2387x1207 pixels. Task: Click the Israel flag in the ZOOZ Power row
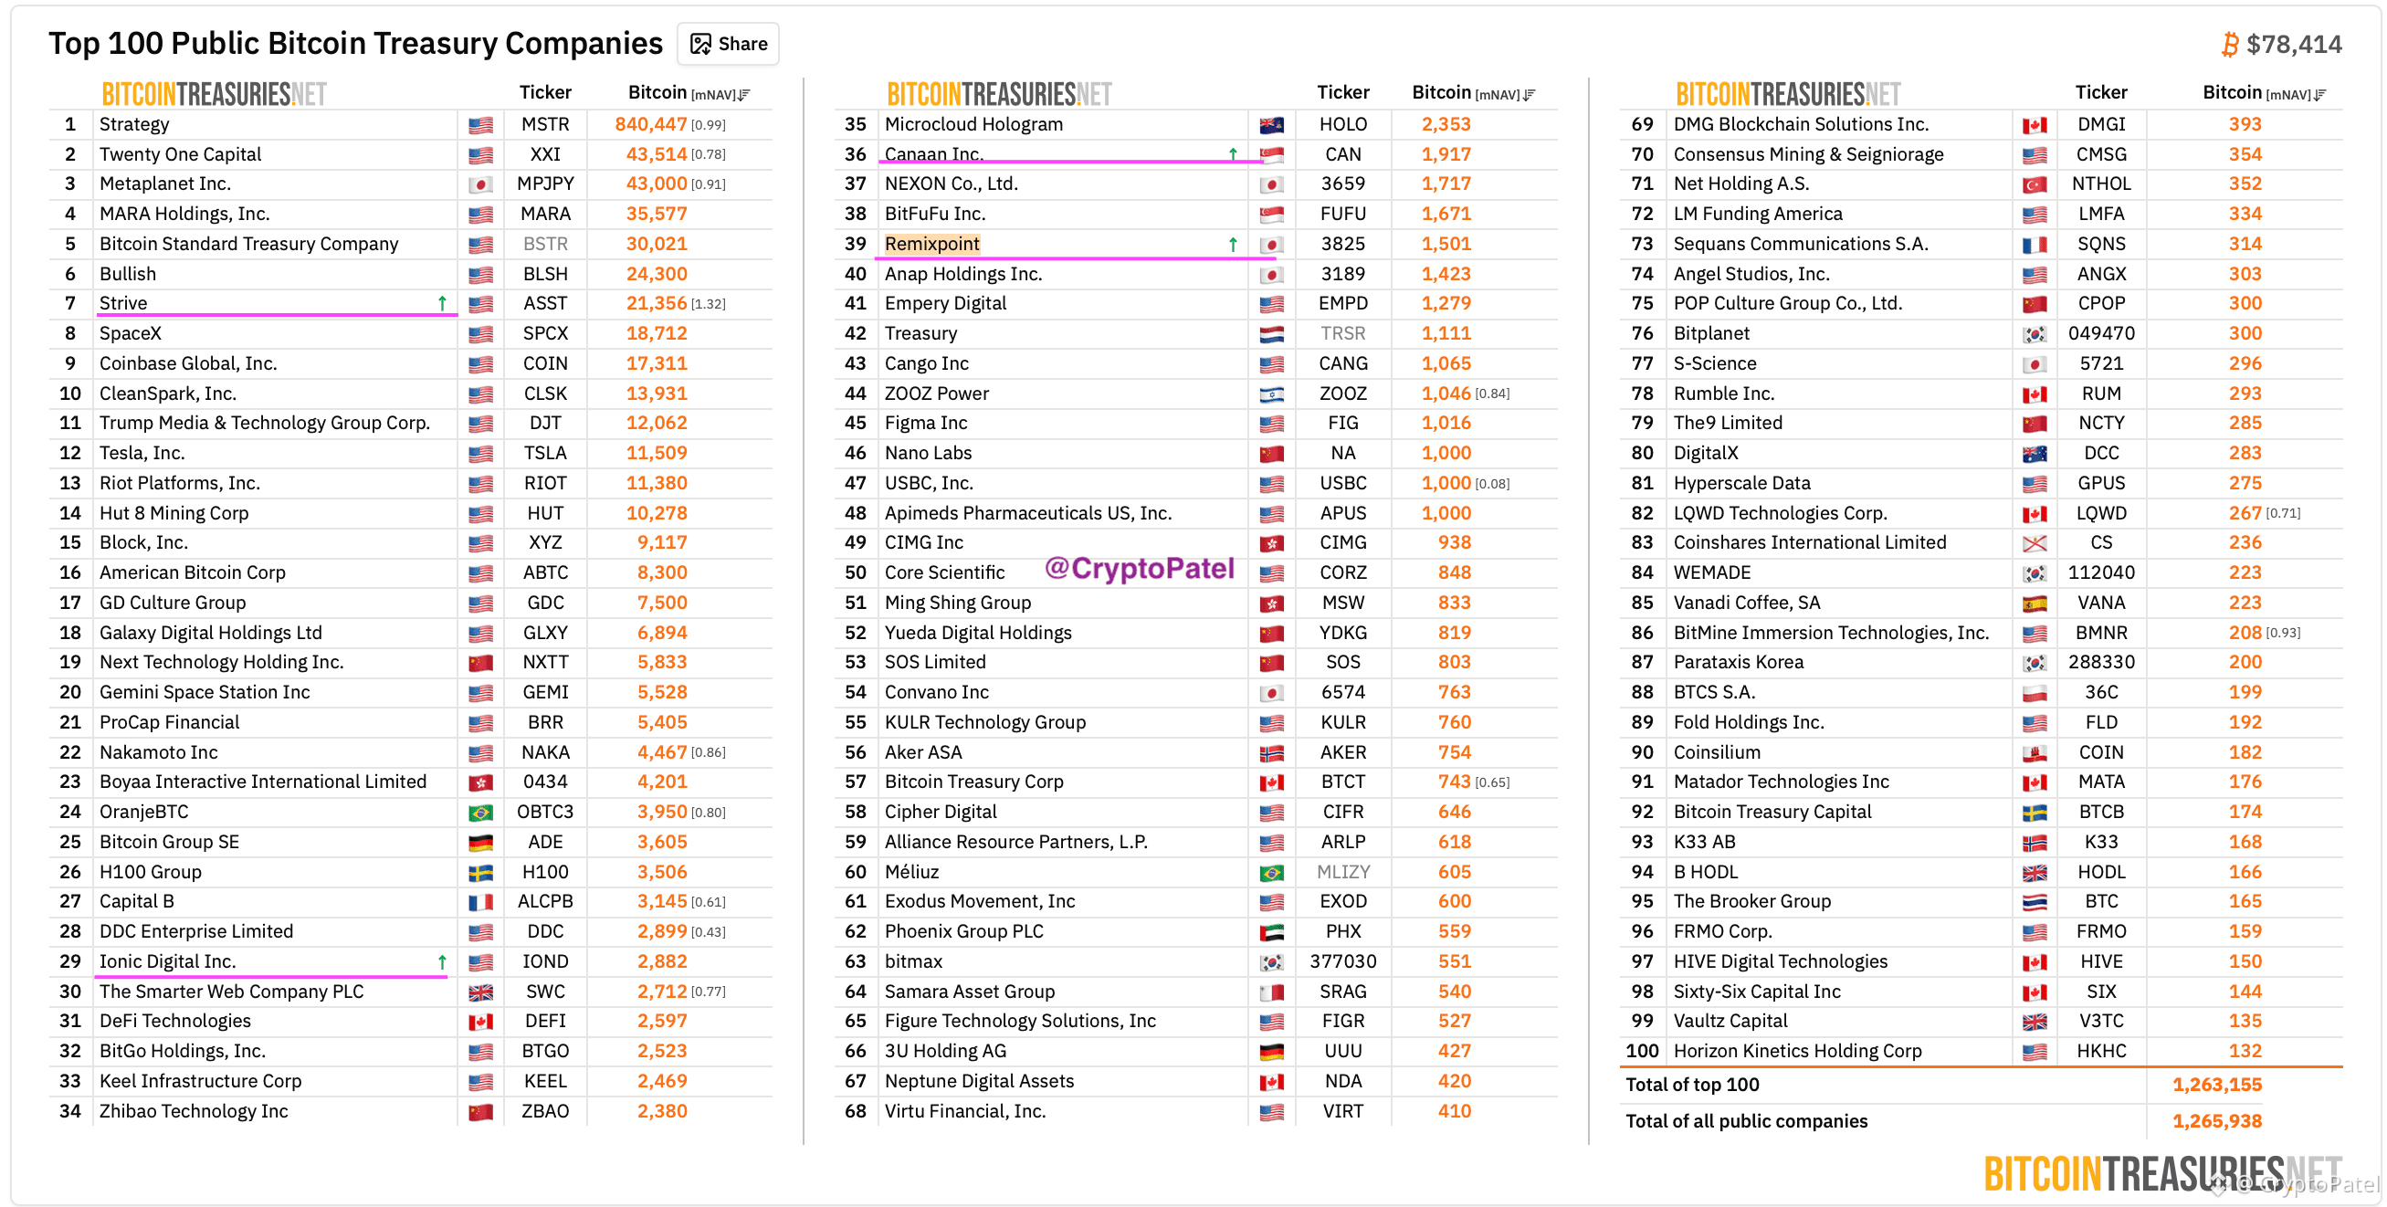(x=1271, y=394)
